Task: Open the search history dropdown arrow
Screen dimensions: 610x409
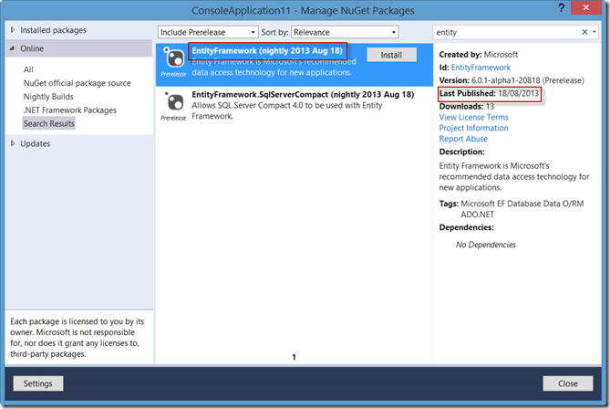Action: pyautogui.click(x=594, y=32)
